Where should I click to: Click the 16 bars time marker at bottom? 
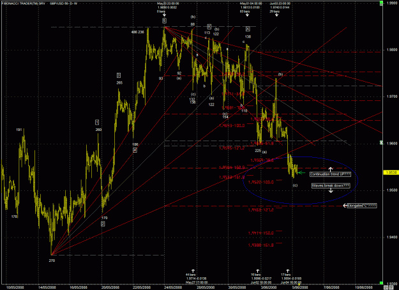tap(256, 275)
